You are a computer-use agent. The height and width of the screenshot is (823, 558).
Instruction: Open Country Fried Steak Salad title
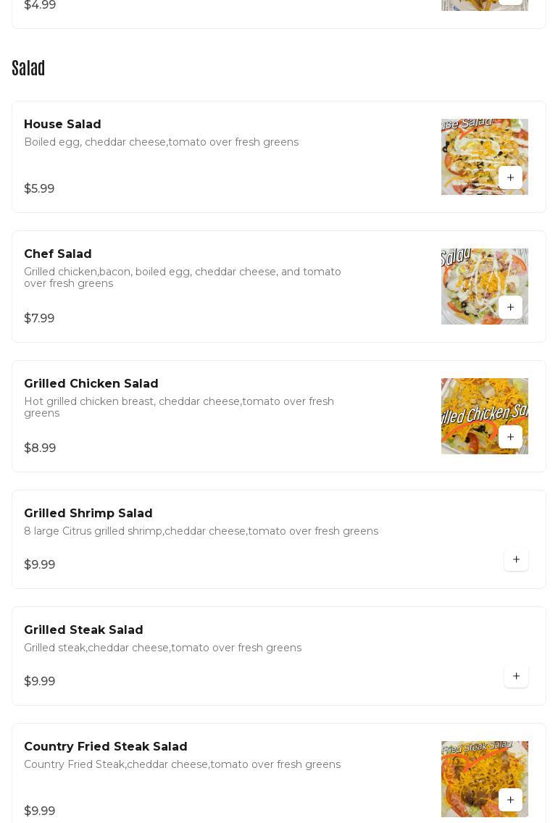pyautogui.click(x=106, y=747)
